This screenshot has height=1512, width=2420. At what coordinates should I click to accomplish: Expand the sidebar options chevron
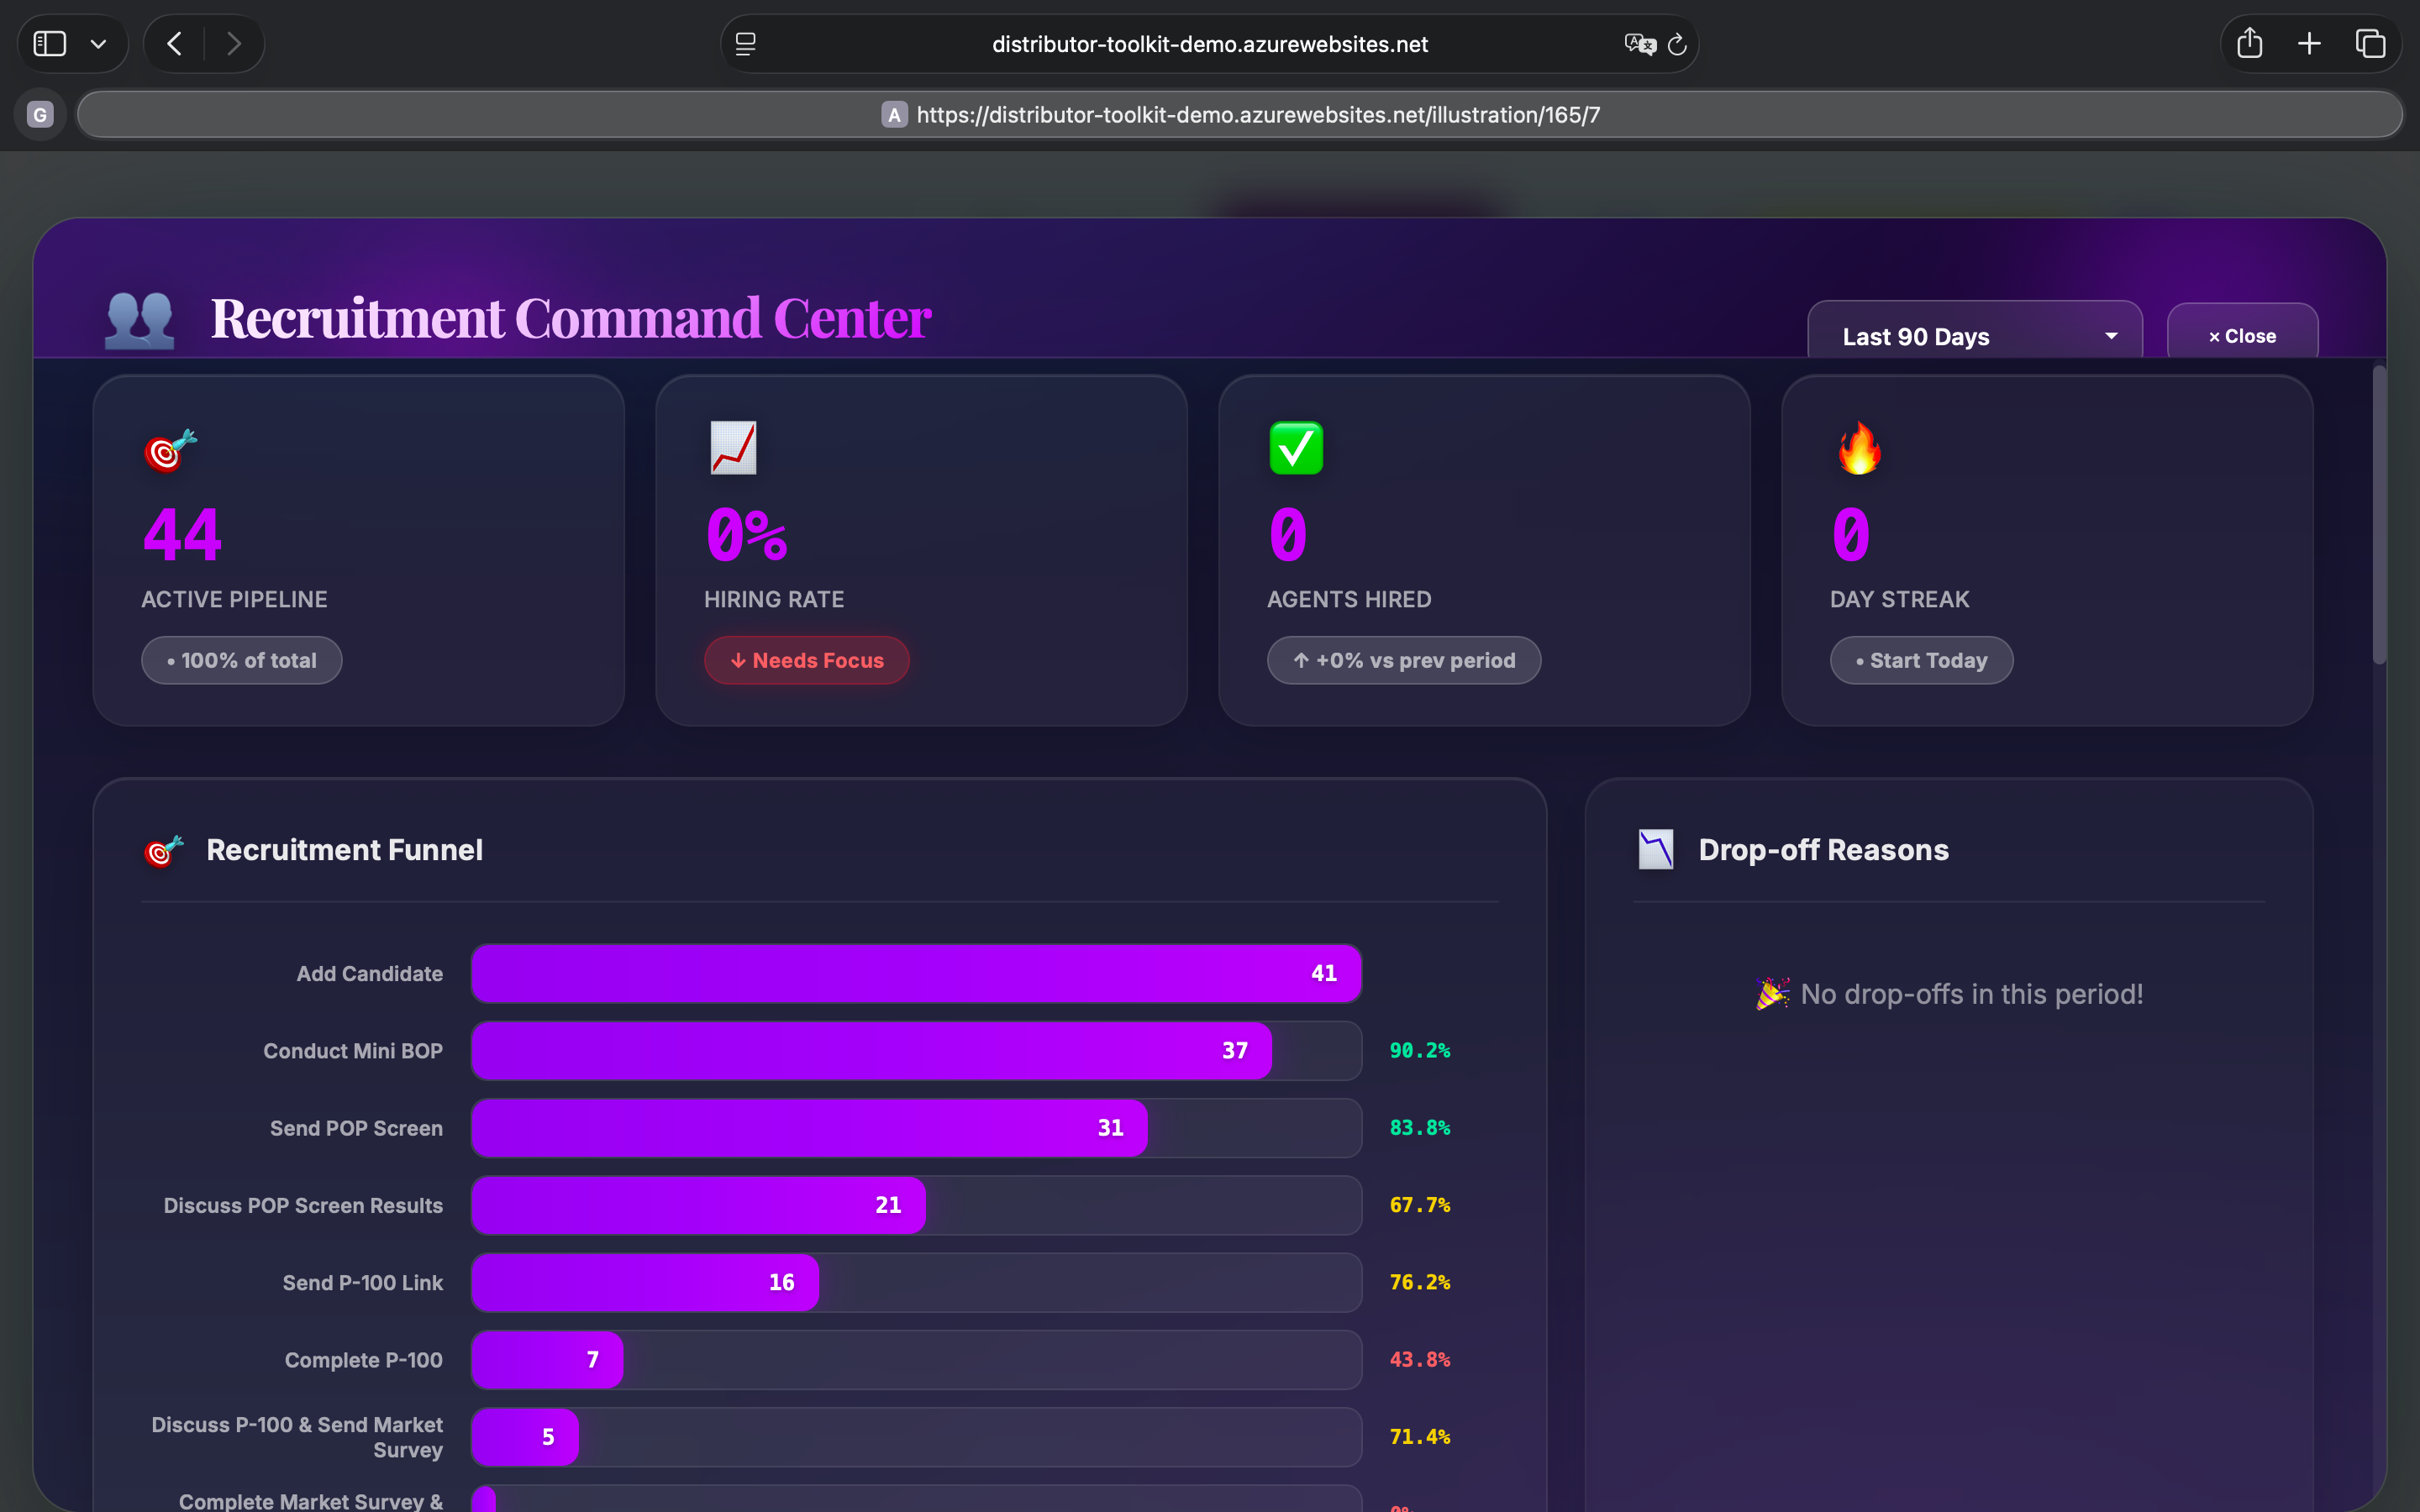98,44
